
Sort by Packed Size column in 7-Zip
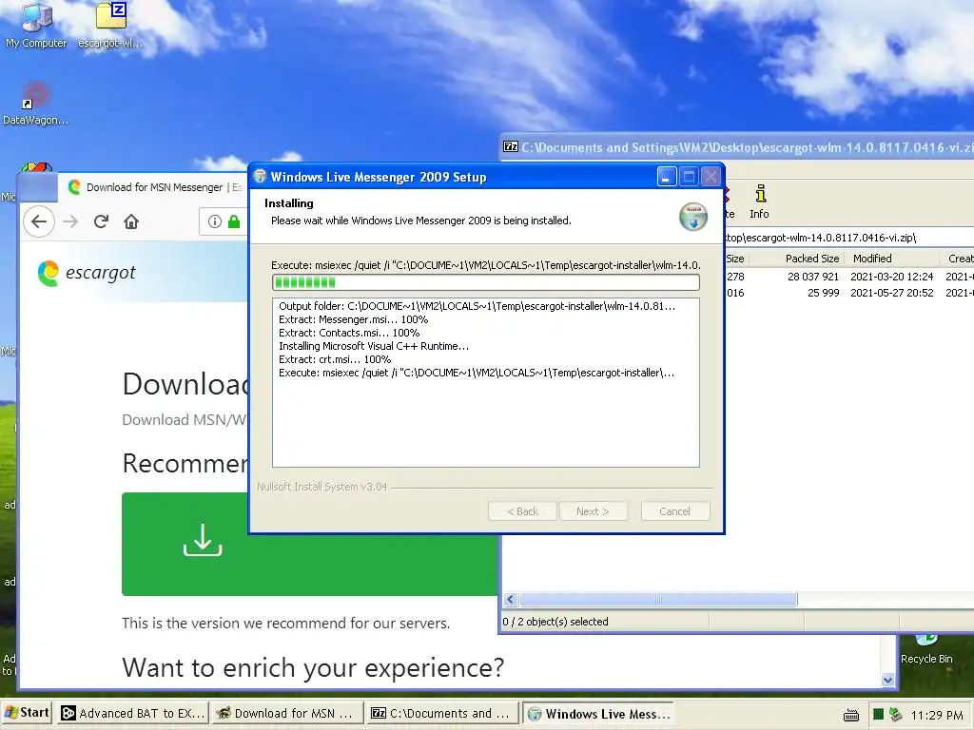[x=811, y=259]
